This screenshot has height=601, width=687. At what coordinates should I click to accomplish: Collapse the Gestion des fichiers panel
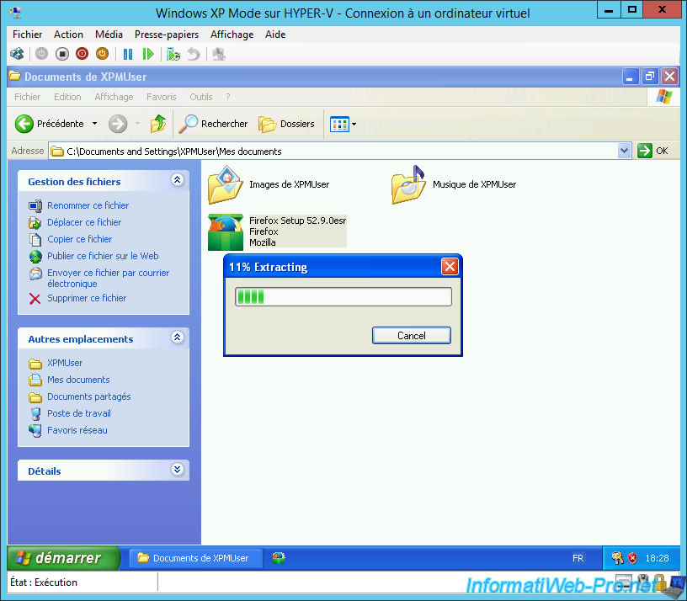pos(177,180)
